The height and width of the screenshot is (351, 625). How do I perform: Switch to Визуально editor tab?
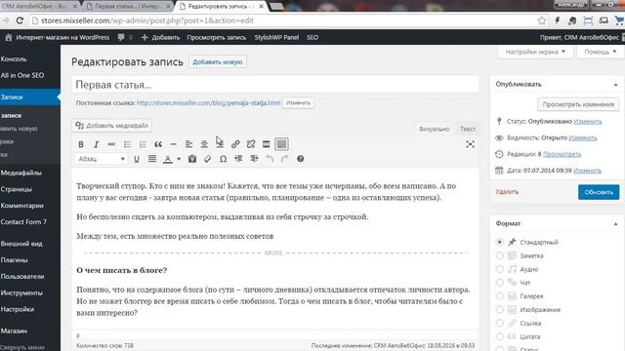coord(434,129)
